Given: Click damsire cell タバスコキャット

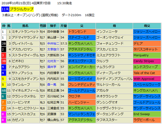Looking at the screenshot, I should 147,49.
